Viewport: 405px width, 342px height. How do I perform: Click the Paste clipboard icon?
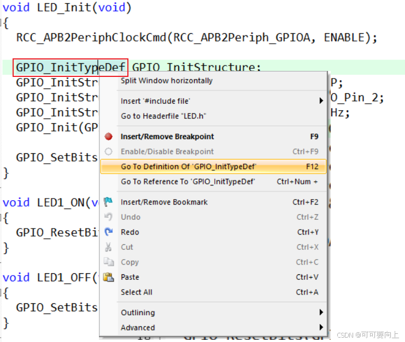pos(108,277)
